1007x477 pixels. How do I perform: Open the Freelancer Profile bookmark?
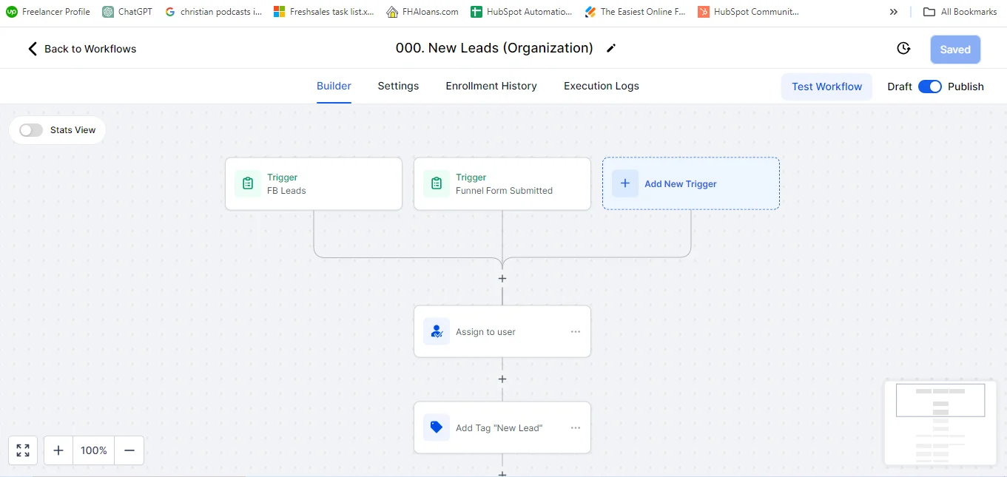coord(48,12)
